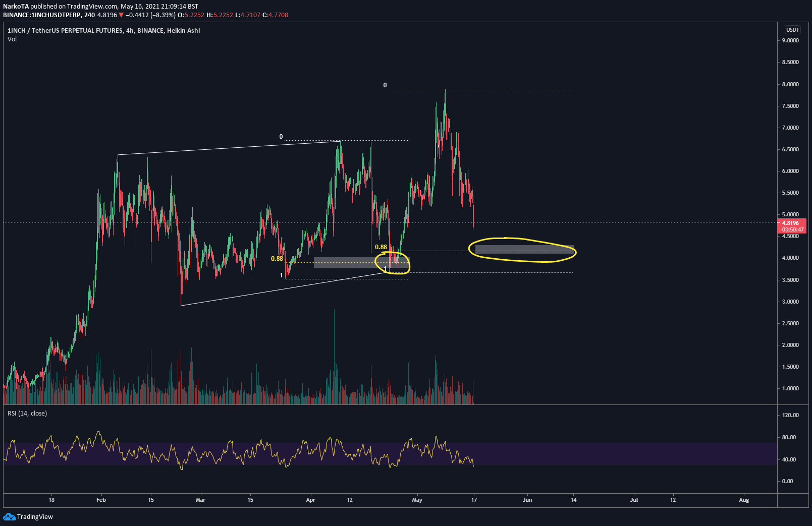Click the May date label on time axis
The image size is (812, 526).
click(417, 500)
